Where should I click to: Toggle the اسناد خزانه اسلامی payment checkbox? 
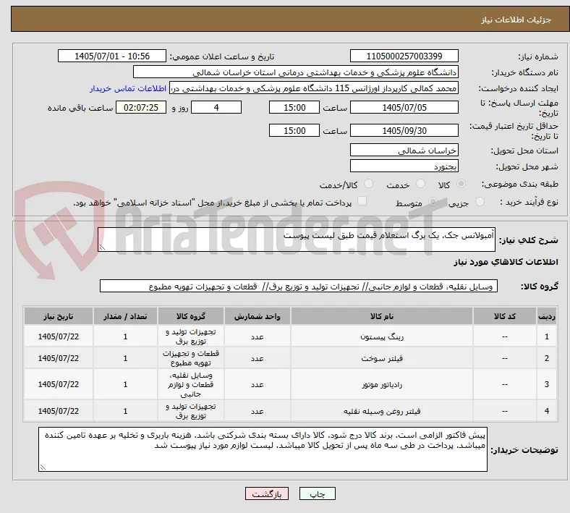click(x=362, y=201)
